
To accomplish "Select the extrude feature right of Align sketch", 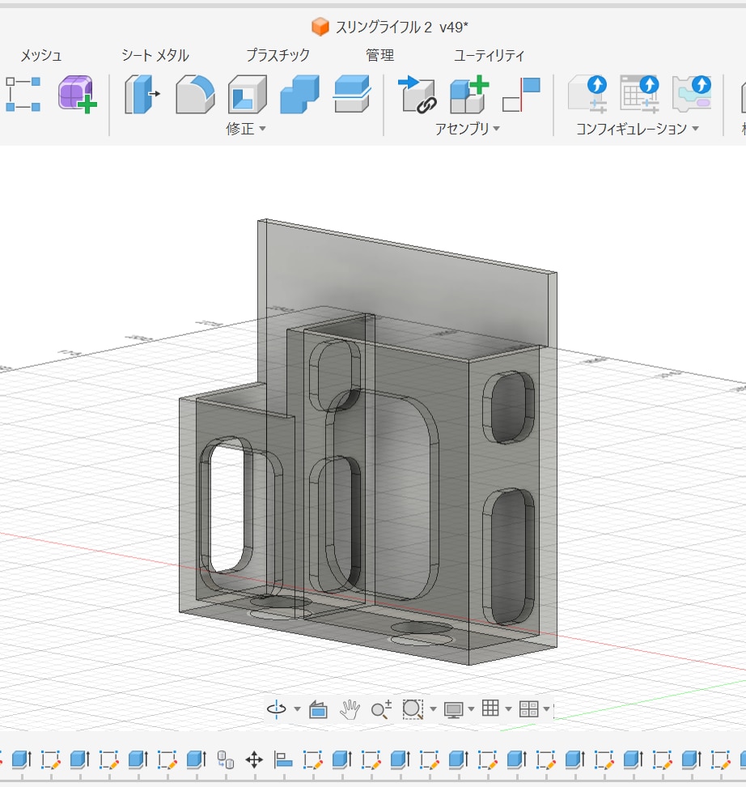I will (x=342, y=760).
